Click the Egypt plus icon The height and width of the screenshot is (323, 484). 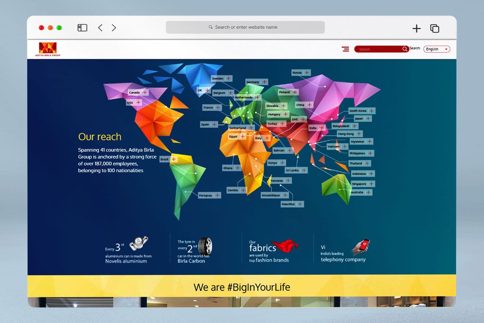point(243,137)
